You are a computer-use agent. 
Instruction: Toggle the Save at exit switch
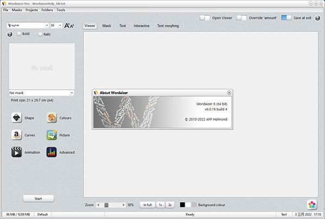point(286,18)
